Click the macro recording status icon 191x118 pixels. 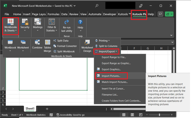[51, 115]
